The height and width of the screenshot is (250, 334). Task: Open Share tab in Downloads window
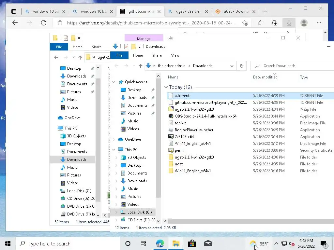pyautogui.click(x=157, y=55)
